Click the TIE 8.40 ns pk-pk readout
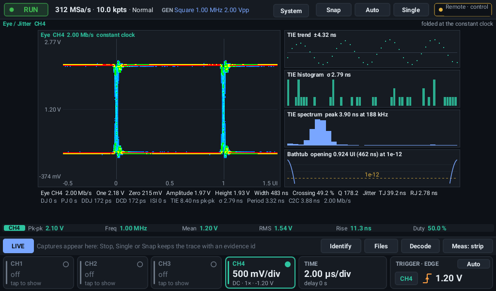Image resolution: width=496 pixels, height=291 pixels. (x=192, y=201)
